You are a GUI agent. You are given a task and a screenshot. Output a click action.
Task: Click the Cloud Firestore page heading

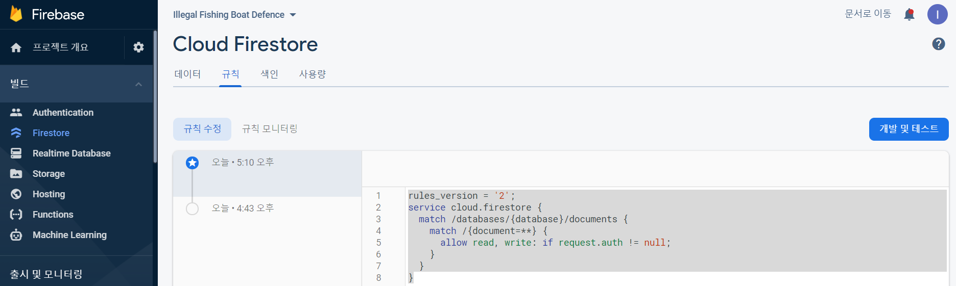point(246,44)
